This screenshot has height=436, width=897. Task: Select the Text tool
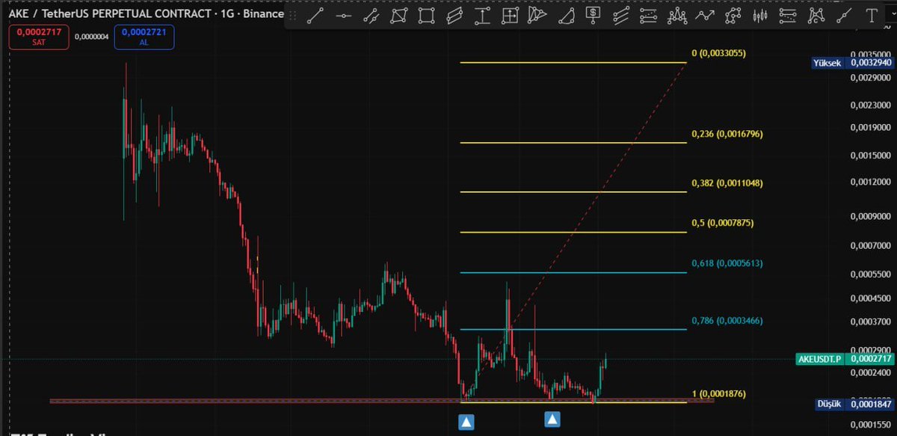(872, 16)
